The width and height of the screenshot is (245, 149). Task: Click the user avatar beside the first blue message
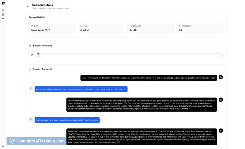31,89
